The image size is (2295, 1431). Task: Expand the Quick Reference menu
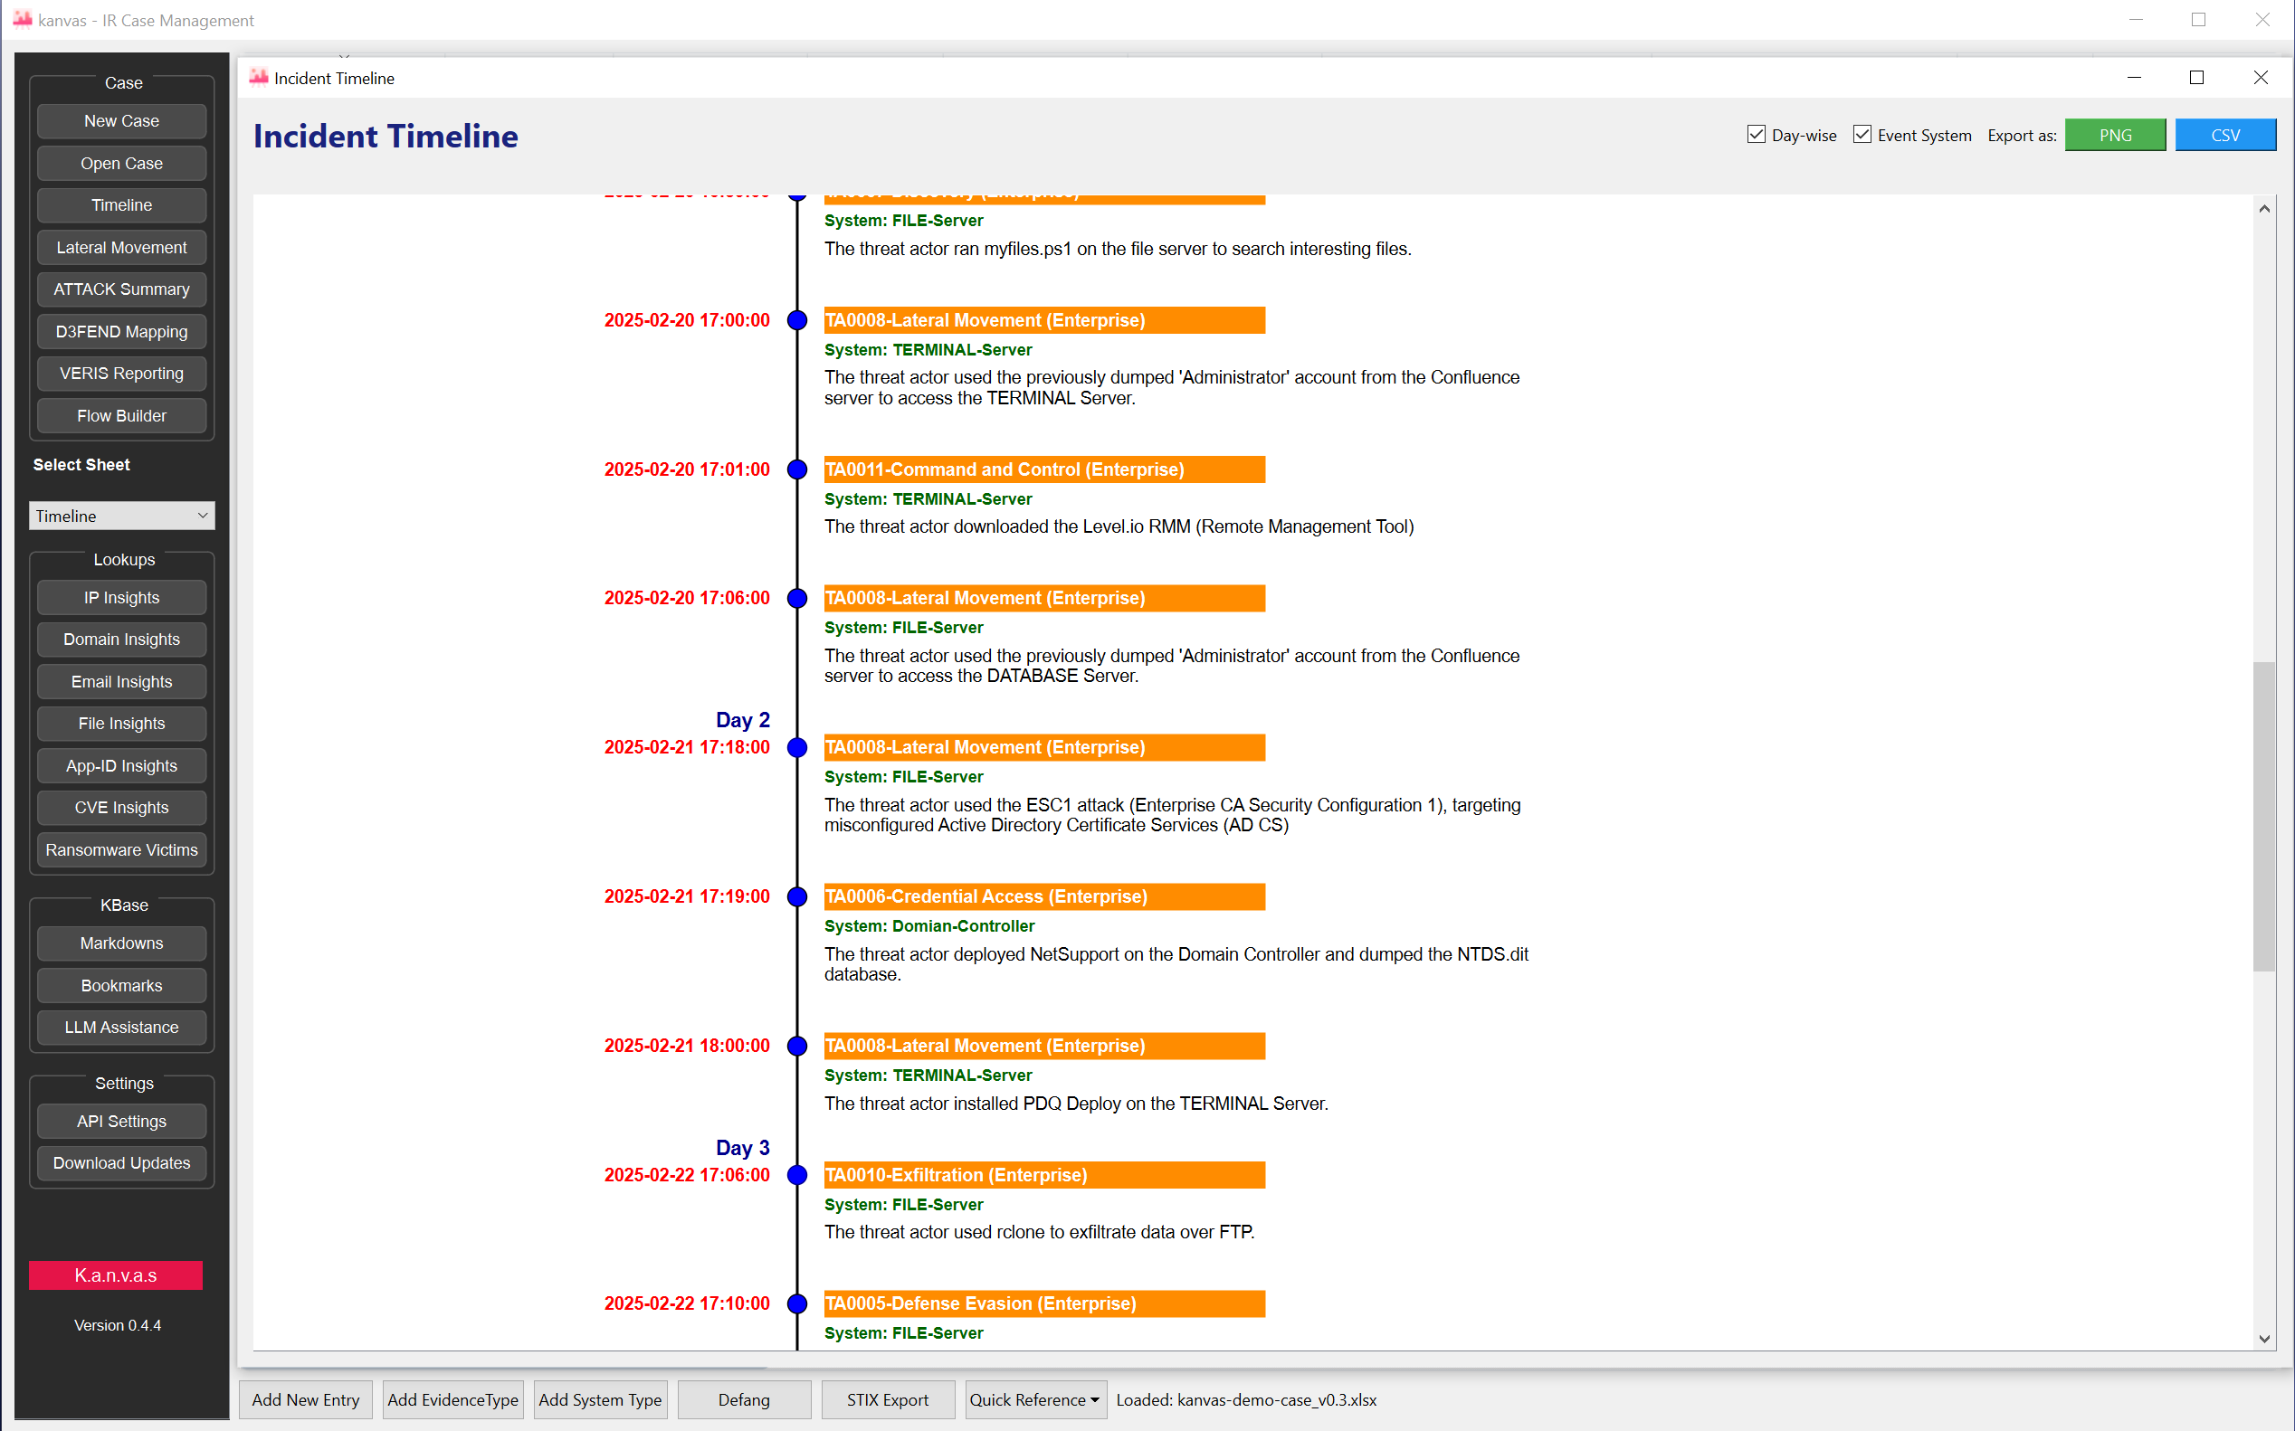tap(1033, 1399)
